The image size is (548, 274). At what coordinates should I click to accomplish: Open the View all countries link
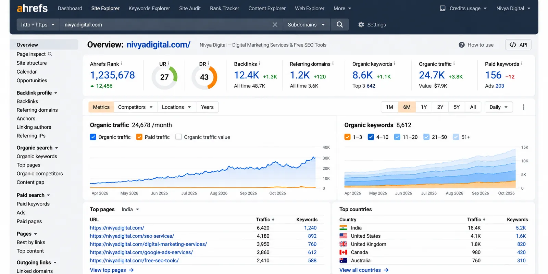[x=364, y=270]
